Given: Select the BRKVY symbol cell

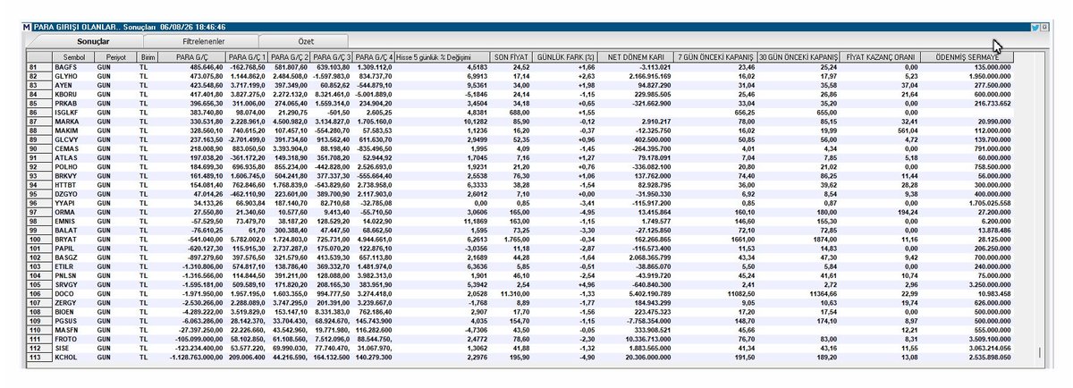Looking at the screenshot, I should click(x=72, y=175).
